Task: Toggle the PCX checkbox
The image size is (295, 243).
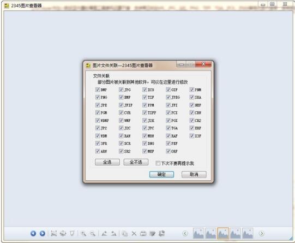Action: pyautogui.click(x=168, y=112)
